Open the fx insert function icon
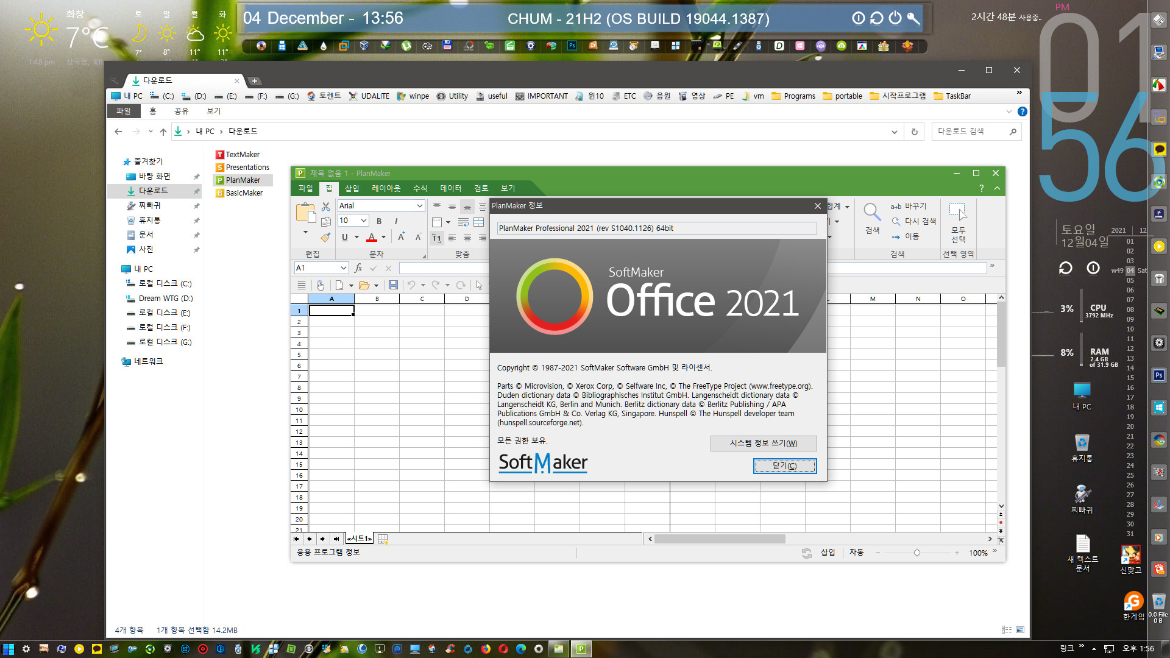The width and height of the screenshot is (1170, 658). pyautogui.click(x=358, y=268)
